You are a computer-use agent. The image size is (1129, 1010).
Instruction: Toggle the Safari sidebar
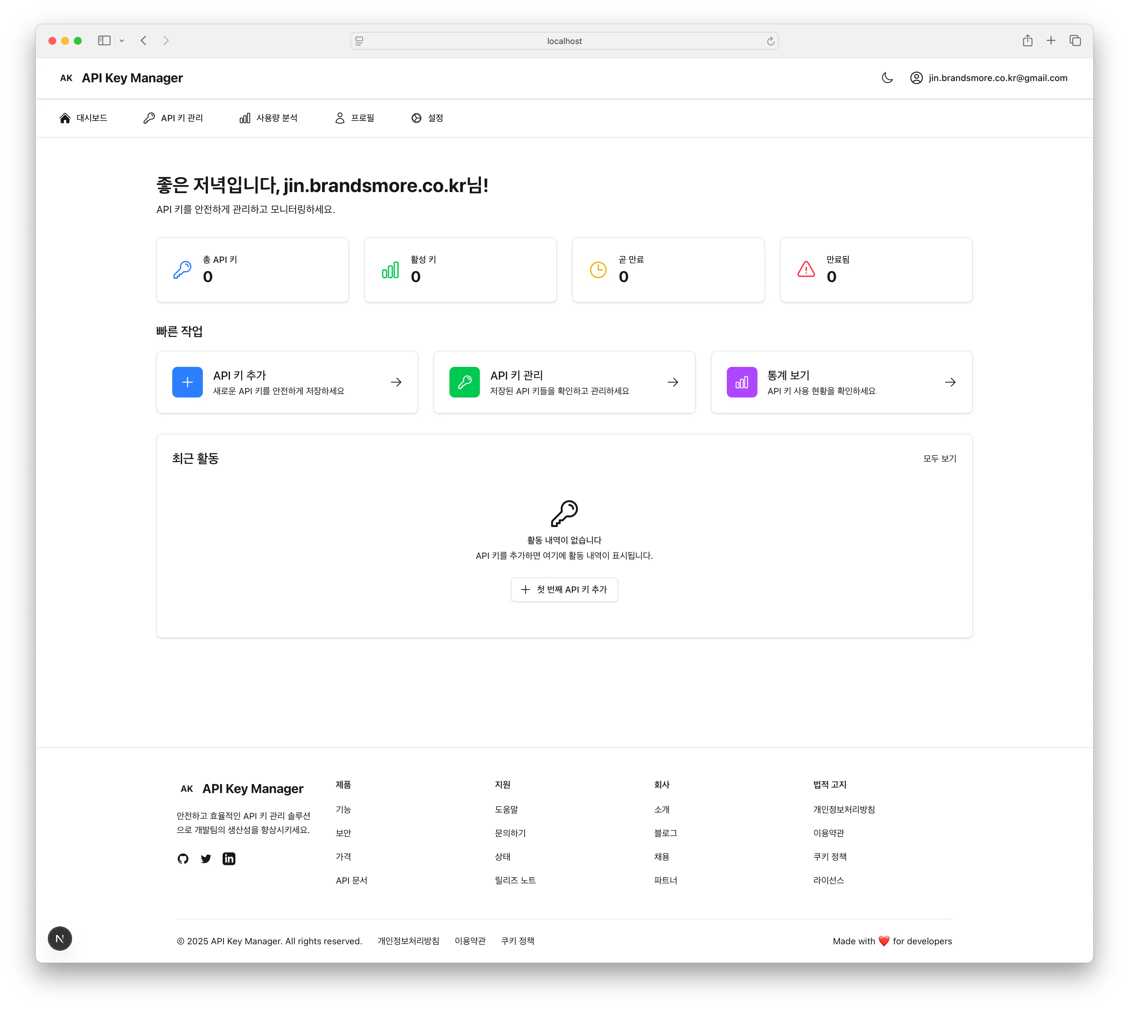pos(104,41)
